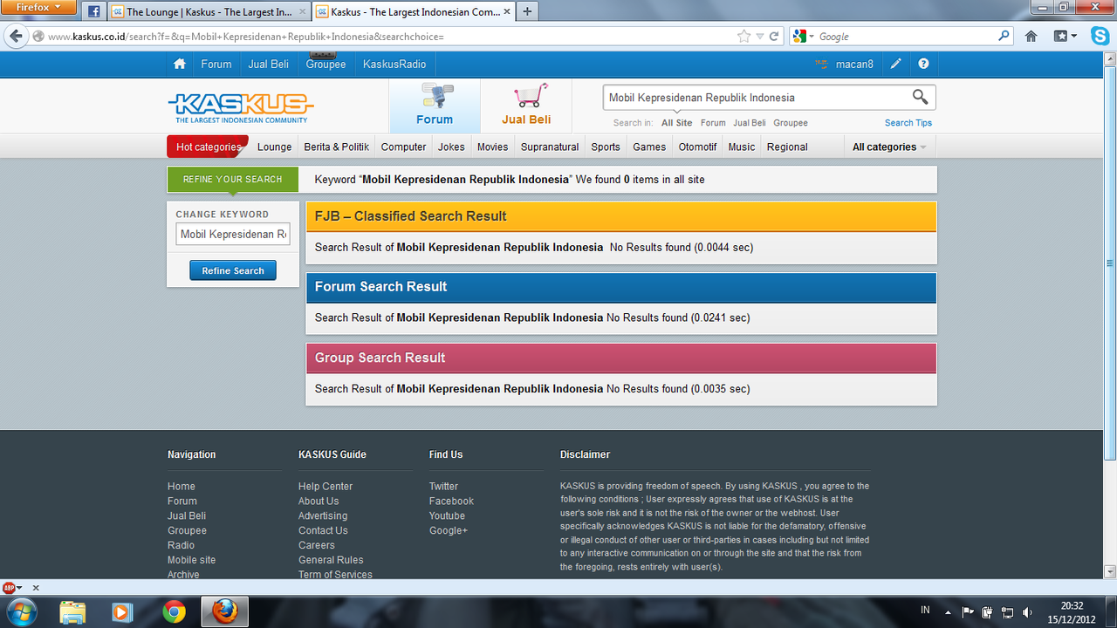Click the pencil compose icon

[895, 64]
